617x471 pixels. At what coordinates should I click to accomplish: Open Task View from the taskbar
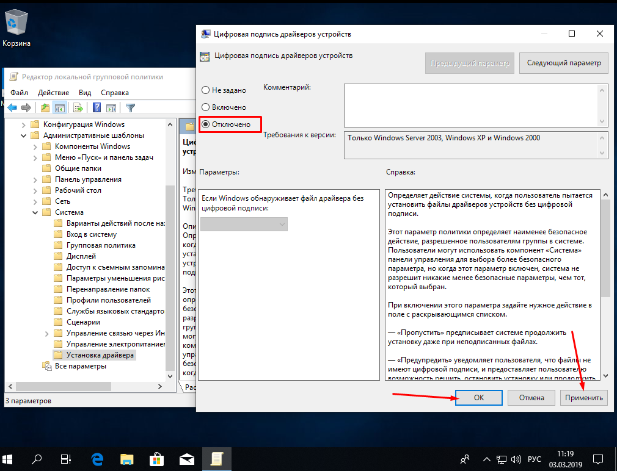pyautogui.click(x=66, y=459)
